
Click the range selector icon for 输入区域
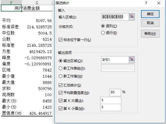[132, 17]
